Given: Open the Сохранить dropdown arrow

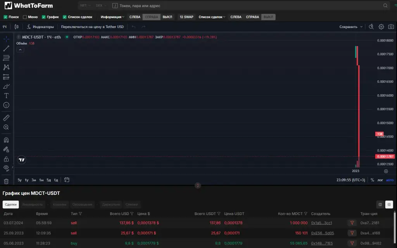Looking at the screenshot, I should [361, 27].
